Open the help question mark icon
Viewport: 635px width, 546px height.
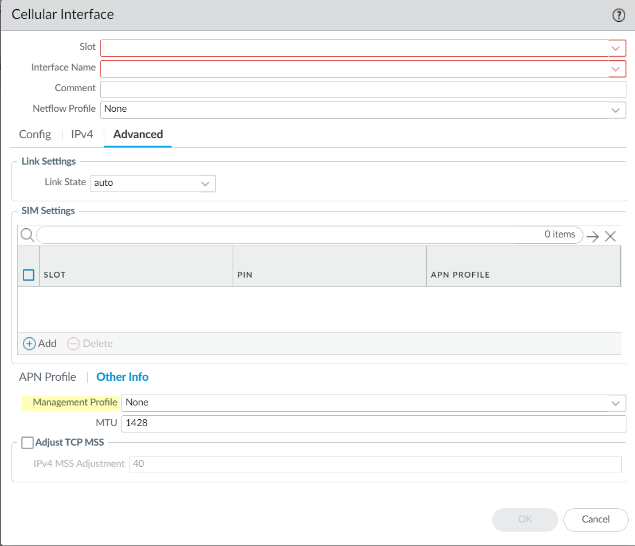(x=618, y=15)
